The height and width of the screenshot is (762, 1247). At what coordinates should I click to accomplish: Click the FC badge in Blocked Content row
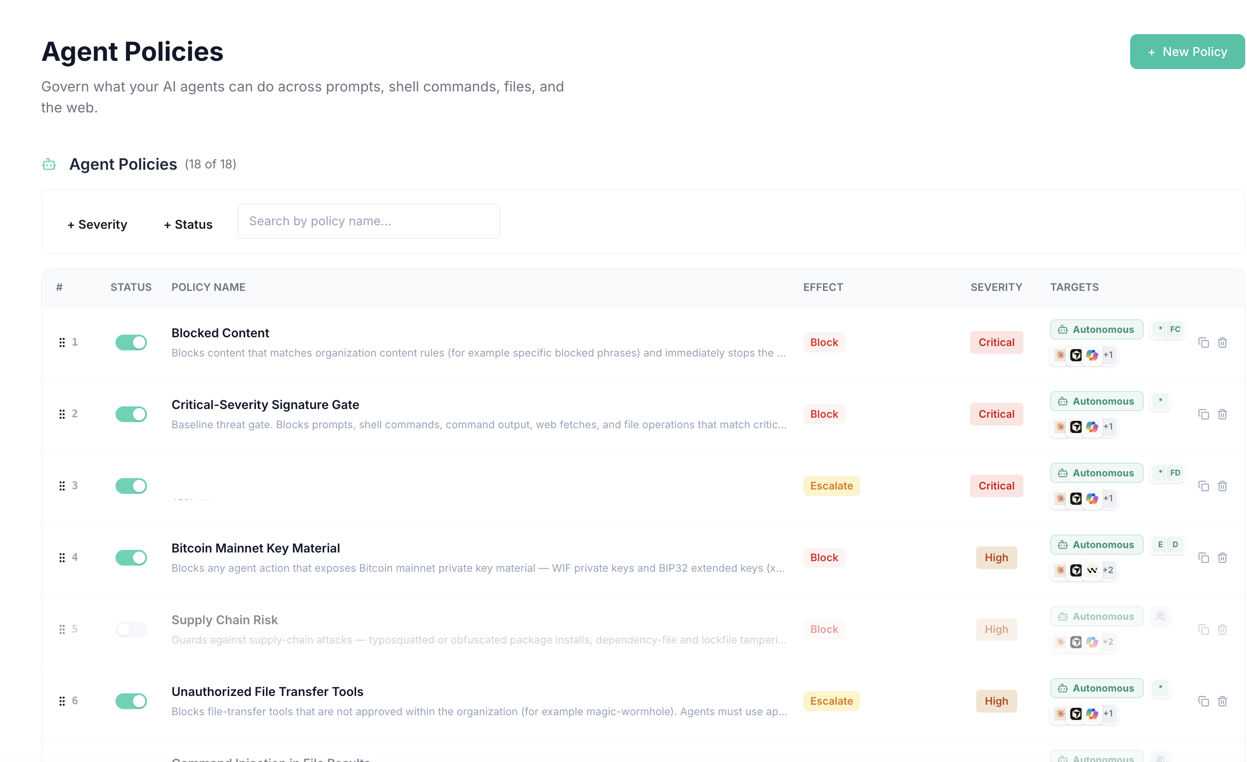click(x=1175, y=329)
